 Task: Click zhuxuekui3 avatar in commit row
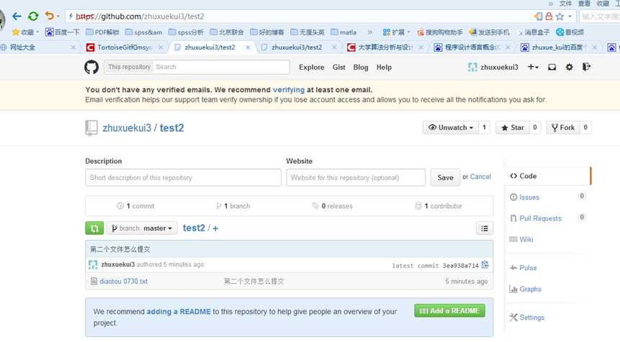[93, 264]
